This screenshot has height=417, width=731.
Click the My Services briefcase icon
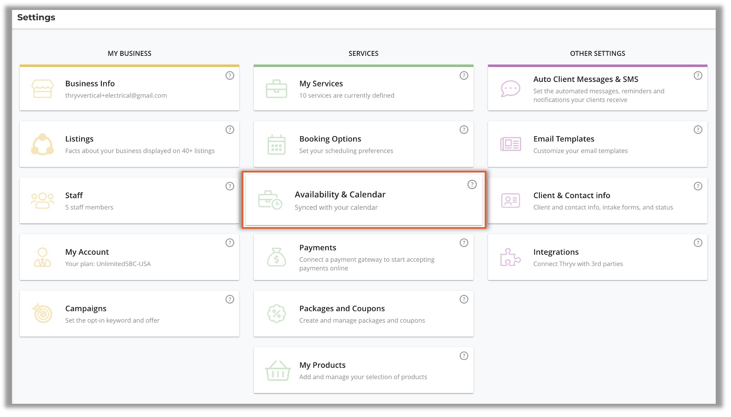pos(277,89)
